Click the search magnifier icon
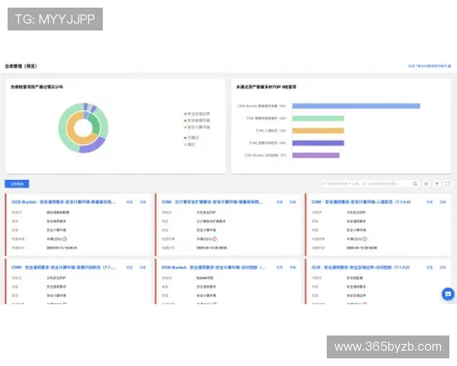This screenshot has height=366, width=457. (x=415, y=184)
